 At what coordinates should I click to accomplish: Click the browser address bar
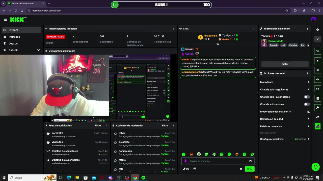click(156, 11)
